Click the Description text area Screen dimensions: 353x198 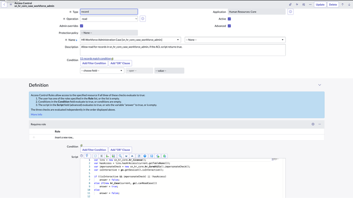pyautogui.click(x=183, y=50)
